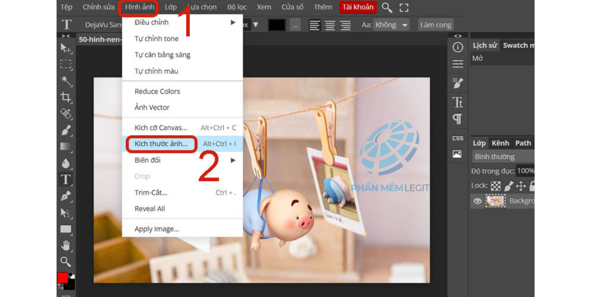Screen dimensions: 591x297
Task: Select the Brush tool in left toolbar
Action: click(x=66, y=130)
